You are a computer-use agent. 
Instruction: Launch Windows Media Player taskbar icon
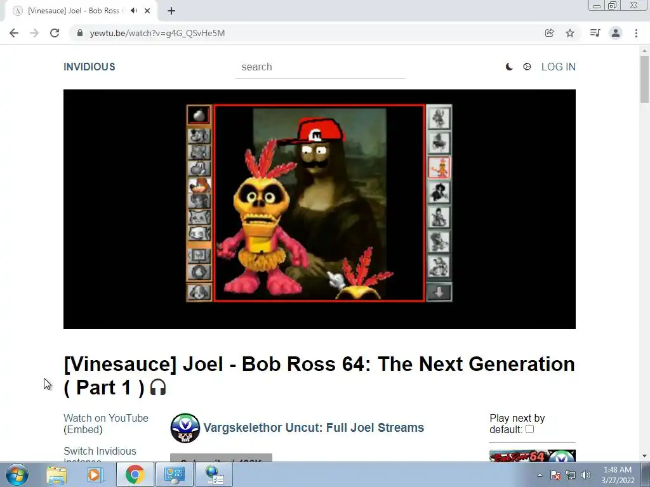[x=95, y=474]
